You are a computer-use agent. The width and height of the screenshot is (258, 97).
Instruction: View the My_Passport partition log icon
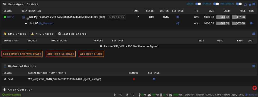pos(251,23)
